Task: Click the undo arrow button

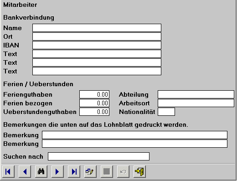Action: pos(123,171)
